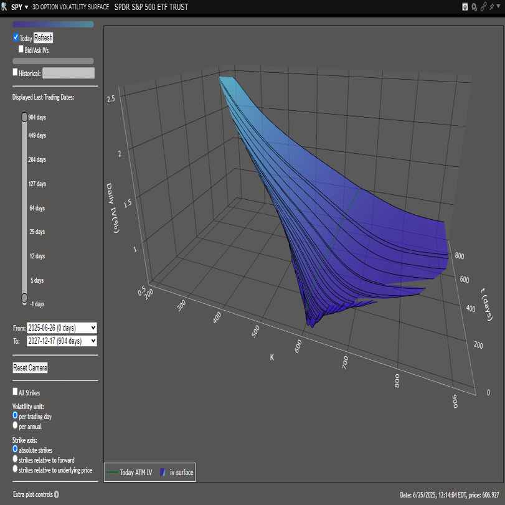The width and height of the screenshot is (505, 505).
Task: Click the SPDR S&P 500 ETF TRUST title
Action: [151, 7]
